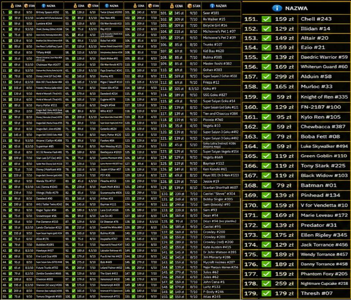Click info NAZWA icon in table starting at row 51
The image size is (351, 300).
(x=107, y=6)
